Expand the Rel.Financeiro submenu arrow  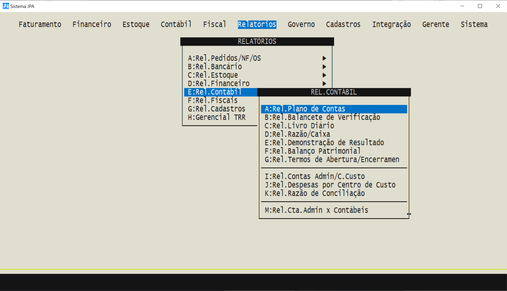click(324, 84)
